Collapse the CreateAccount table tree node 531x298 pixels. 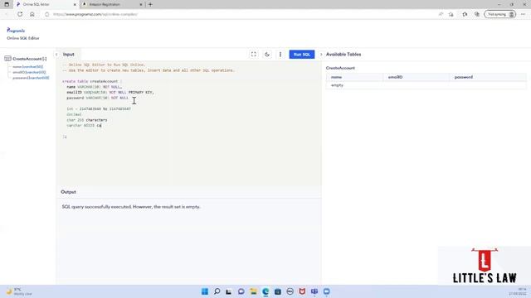[x=44, y=59]
